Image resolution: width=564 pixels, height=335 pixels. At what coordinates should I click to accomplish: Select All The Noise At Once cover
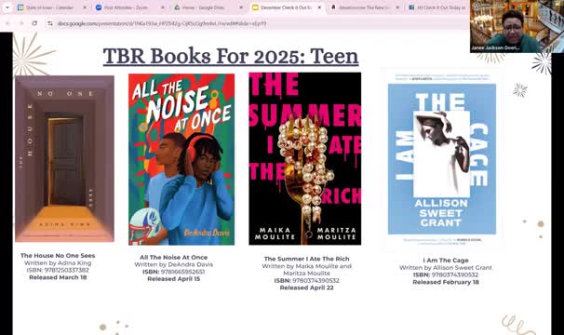pyautogui.click(x=181, y=159)
